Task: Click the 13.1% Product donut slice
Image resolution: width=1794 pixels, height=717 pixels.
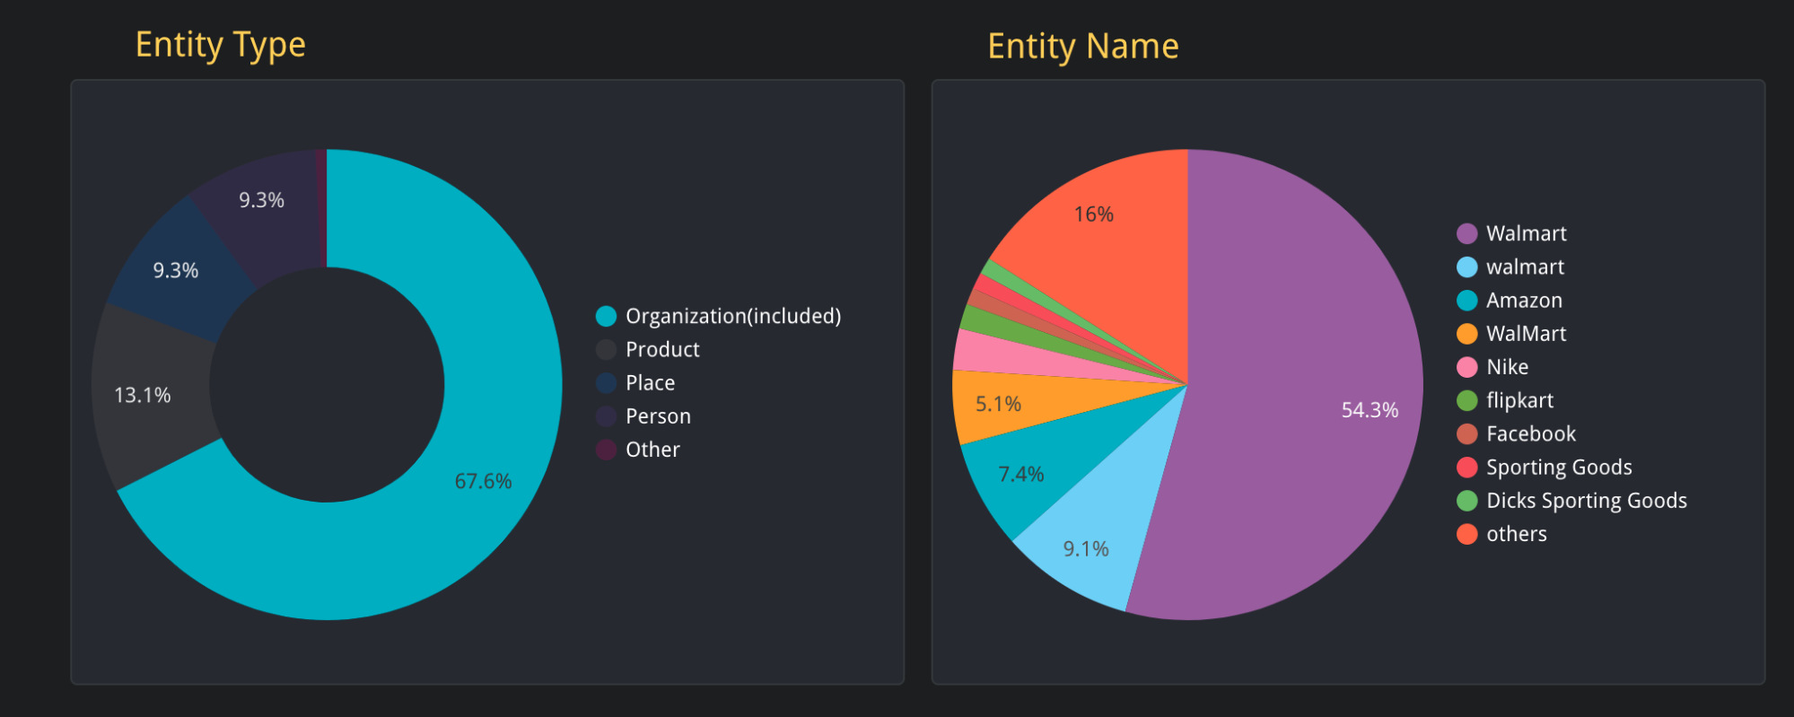Action: pos(148,395)
